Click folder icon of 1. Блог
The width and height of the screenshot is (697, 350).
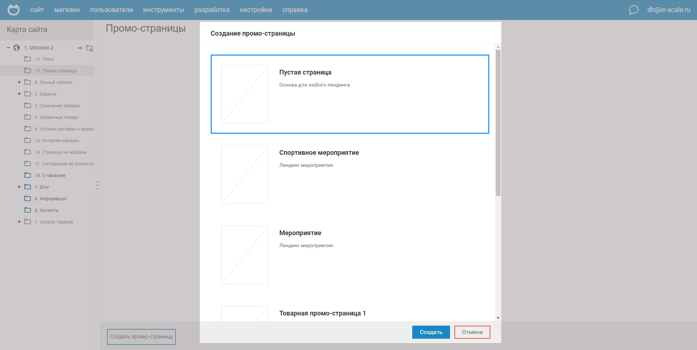(28, 187)
